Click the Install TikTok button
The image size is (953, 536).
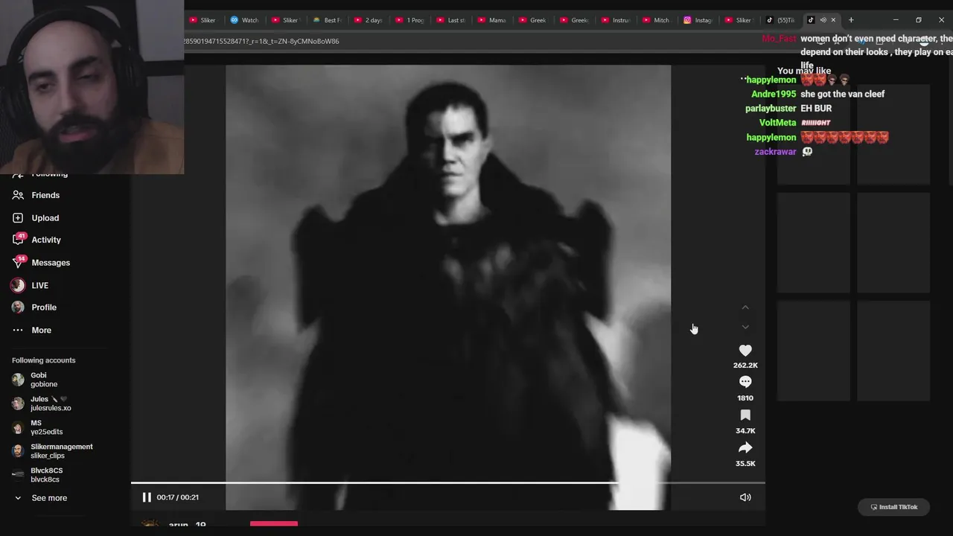893,507
